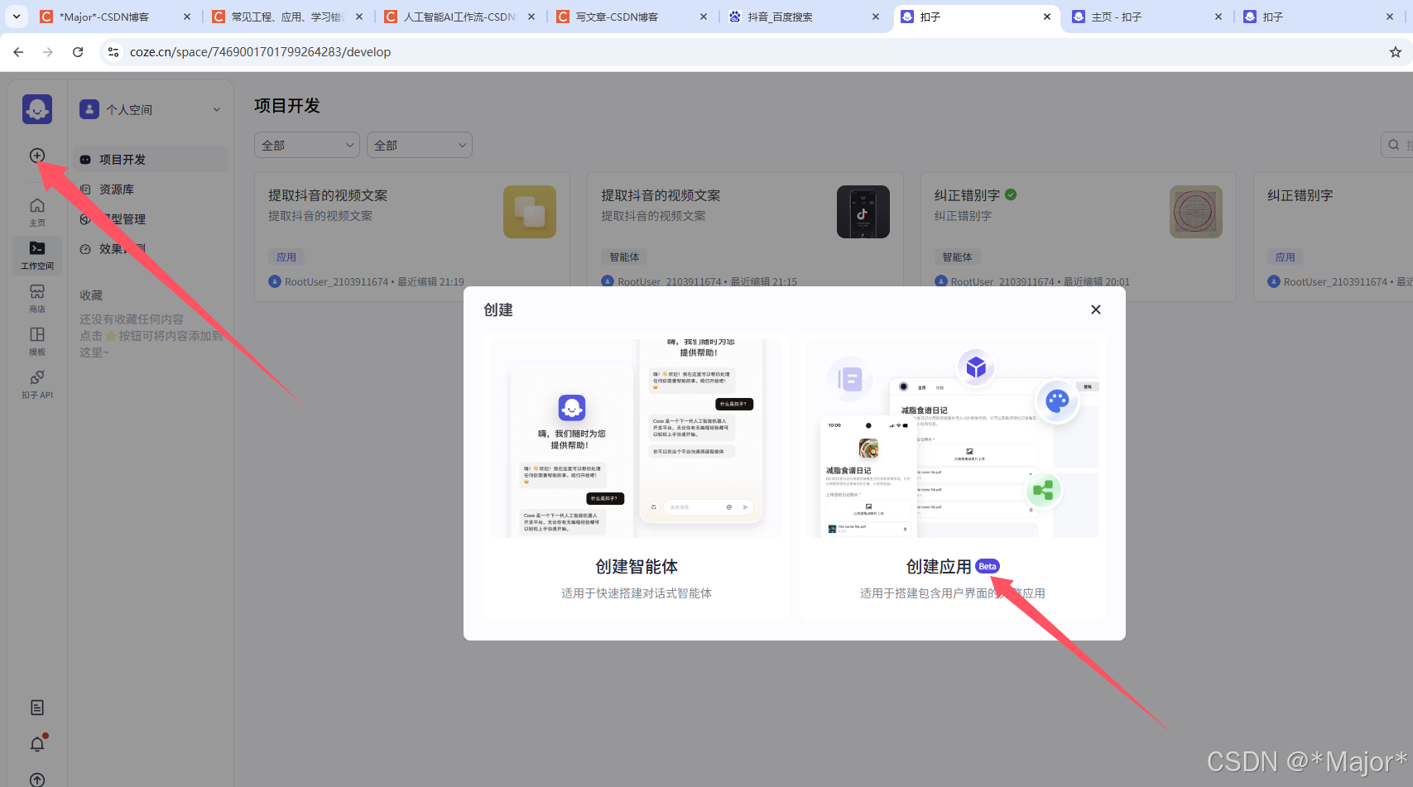Switch to the 人工智能AI工作流-CSDN tab
1413x787 pixels.
(459, 17)
